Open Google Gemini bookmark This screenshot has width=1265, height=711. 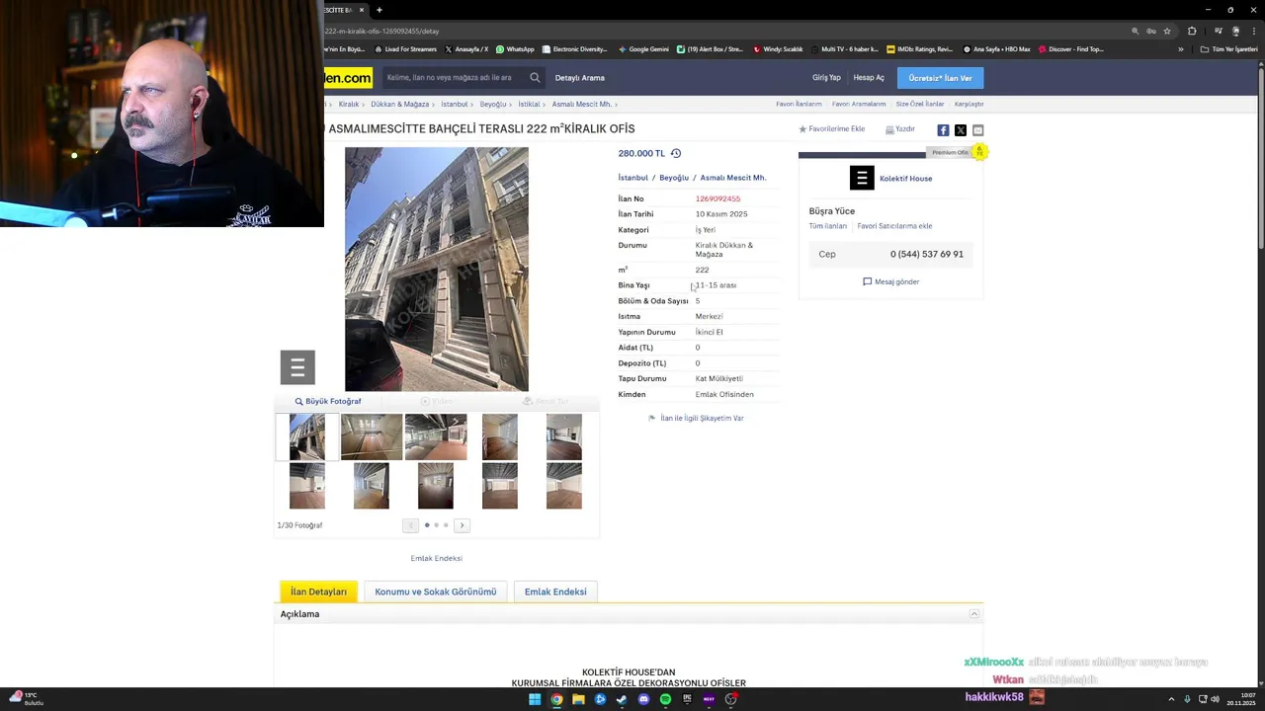tap(643, 49)
